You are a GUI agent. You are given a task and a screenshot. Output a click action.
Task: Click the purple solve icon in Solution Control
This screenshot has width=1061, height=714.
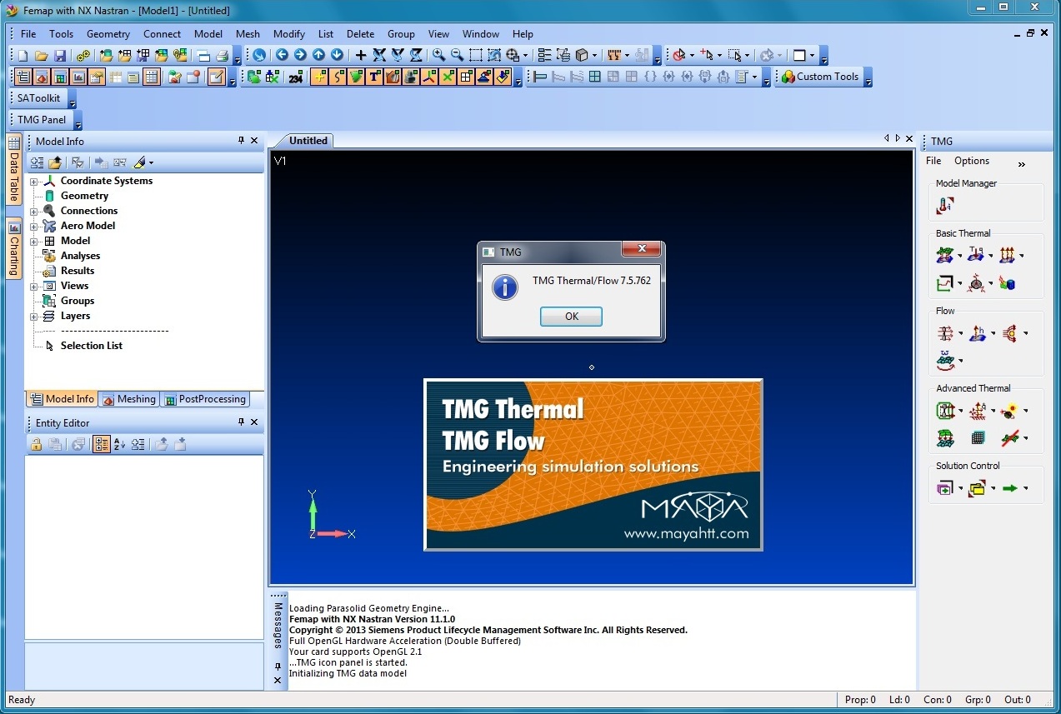(x=944, y=488)
